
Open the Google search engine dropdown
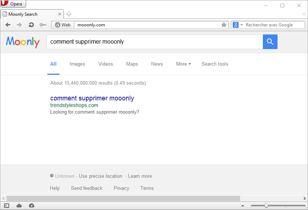pos(238,25)
